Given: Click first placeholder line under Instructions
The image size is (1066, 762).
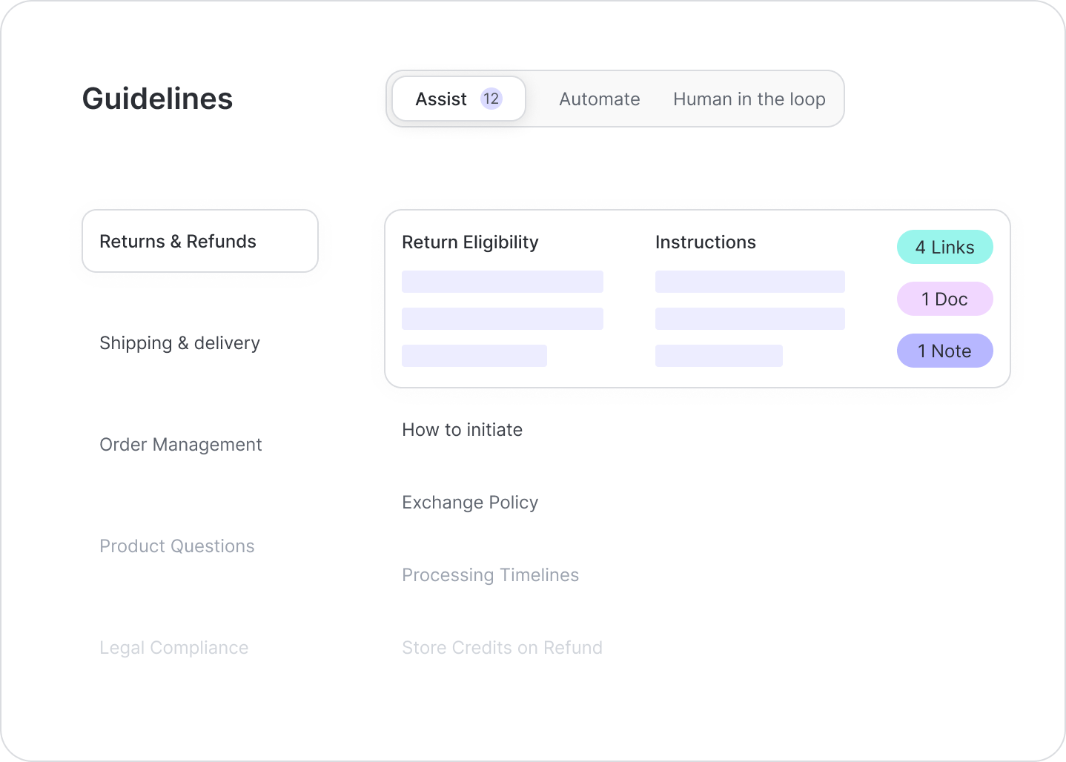Looking at the screenshot, I should pyautogui.click(x=749, y=282).
